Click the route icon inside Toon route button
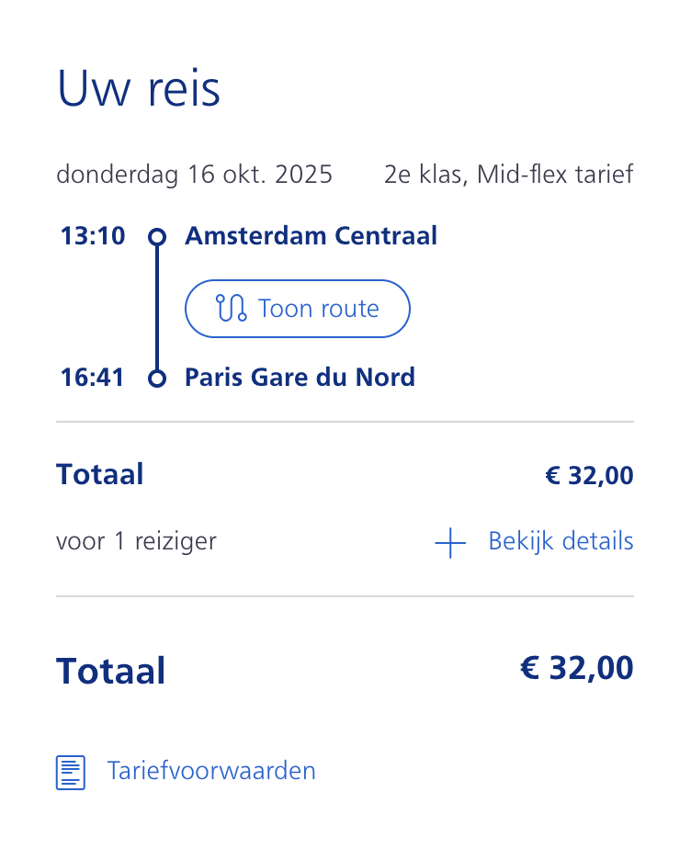The image size is (691, 860). pyautogui.click(x=231, y=308)
